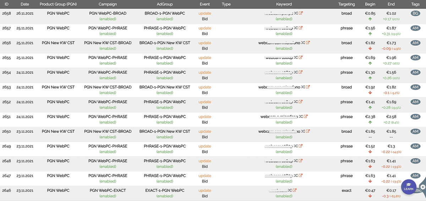The width and height of the screenshot is (426, 201).
Task: Open the update event link in row 2655
Action: tap(205, 58)
